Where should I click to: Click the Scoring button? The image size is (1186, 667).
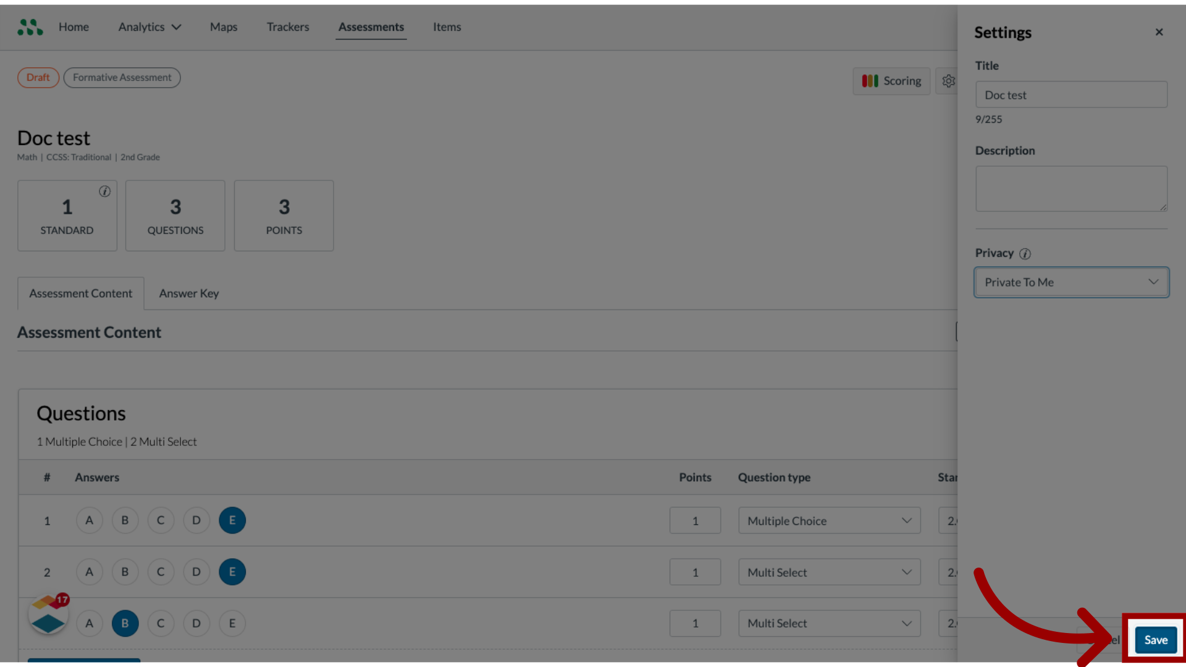891,81
